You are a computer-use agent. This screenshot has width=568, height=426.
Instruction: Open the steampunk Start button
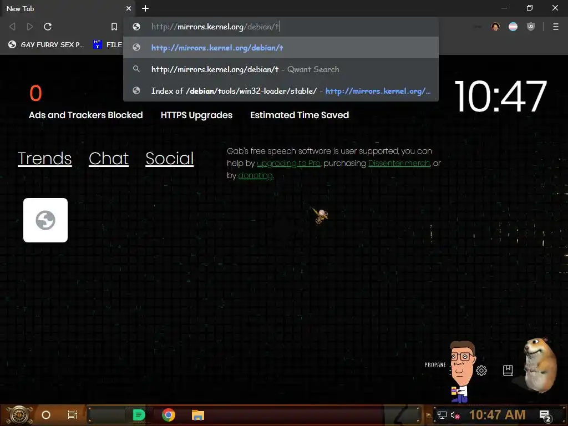(x=19, y=415)
